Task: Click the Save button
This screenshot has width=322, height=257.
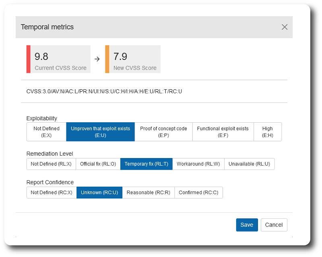Action: [247, 225]
